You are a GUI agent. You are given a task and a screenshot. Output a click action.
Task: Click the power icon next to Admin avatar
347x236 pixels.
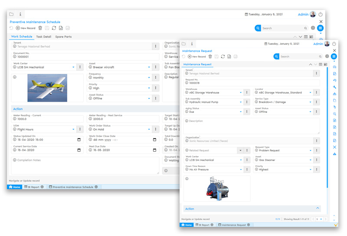tap(334, 44)
